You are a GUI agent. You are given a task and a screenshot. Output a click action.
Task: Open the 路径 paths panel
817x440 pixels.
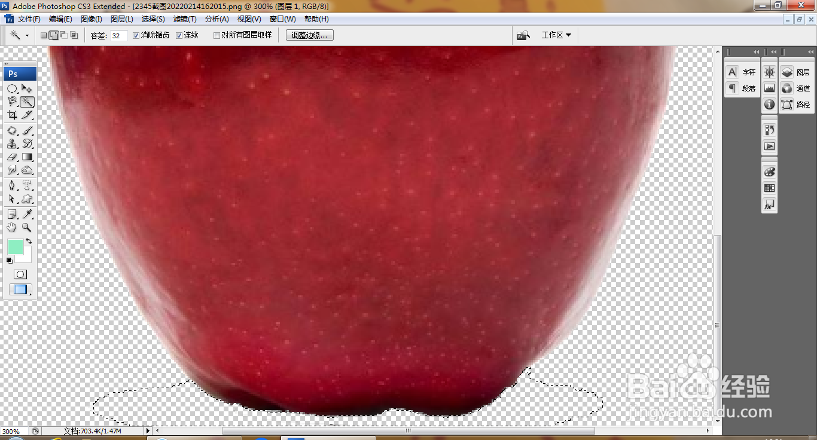[796, 105]
